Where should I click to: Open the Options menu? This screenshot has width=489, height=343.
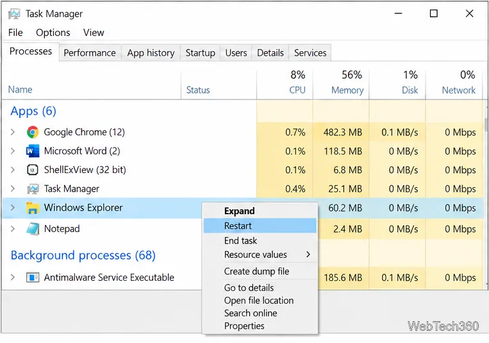(x=53, y=33)
